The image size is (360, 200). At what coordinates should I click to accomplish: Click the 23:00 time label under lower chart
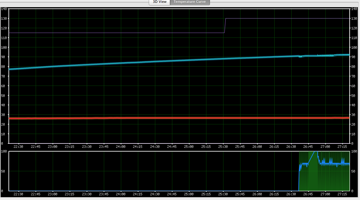[53, 194]
